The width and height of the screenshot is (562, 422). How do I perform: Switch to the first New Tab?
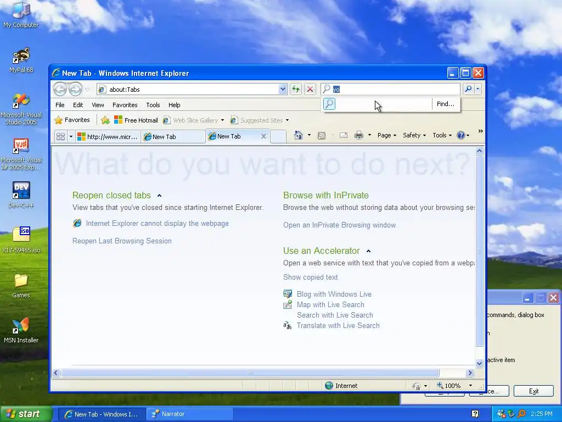click(x=173, y=137)
